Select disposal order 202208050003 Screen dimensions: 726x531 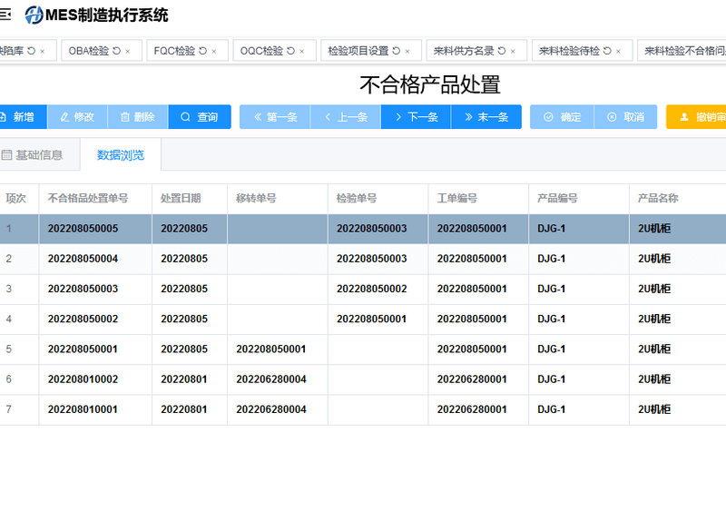83,289
